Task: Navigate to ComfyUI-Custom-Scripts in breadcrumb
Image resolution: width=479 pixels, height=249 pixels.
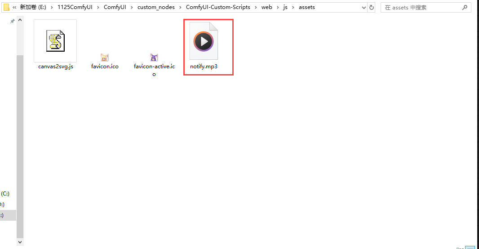Action: (x=218, y=8)
